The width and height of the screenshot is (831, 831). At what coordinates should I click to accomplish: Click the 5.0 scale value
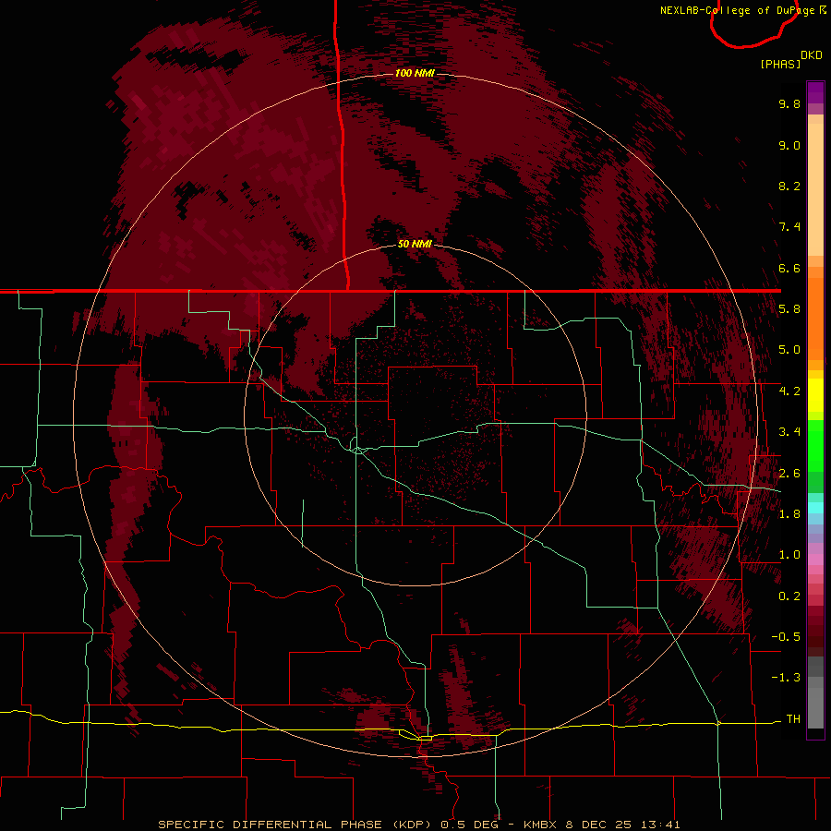[x=789, y=350]
